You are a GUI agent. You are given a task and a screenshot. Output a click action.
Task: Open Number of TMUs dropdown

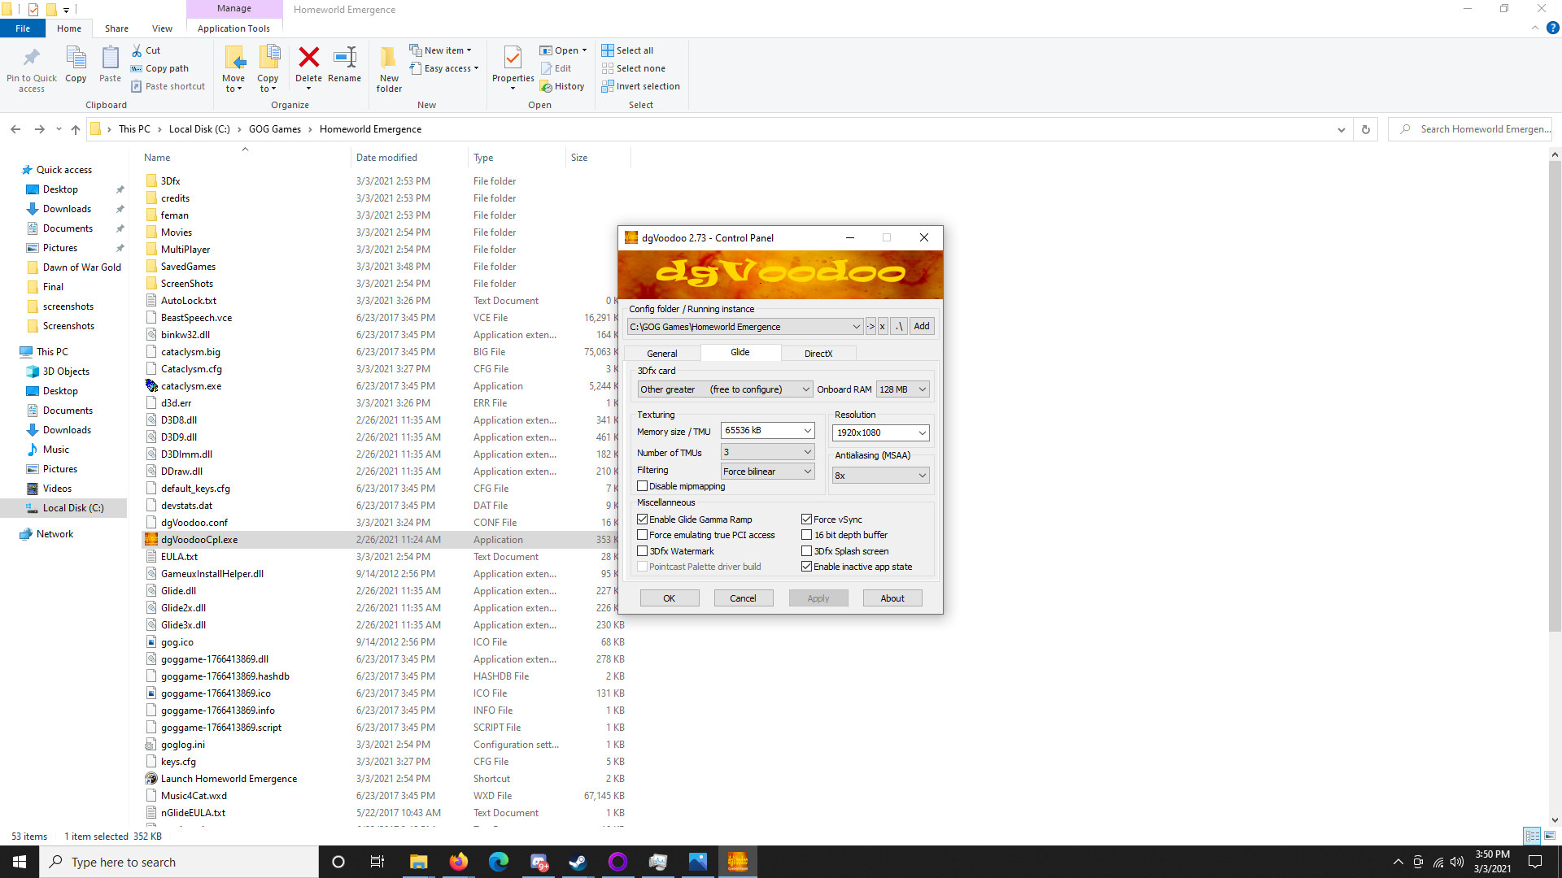(767, 452)
